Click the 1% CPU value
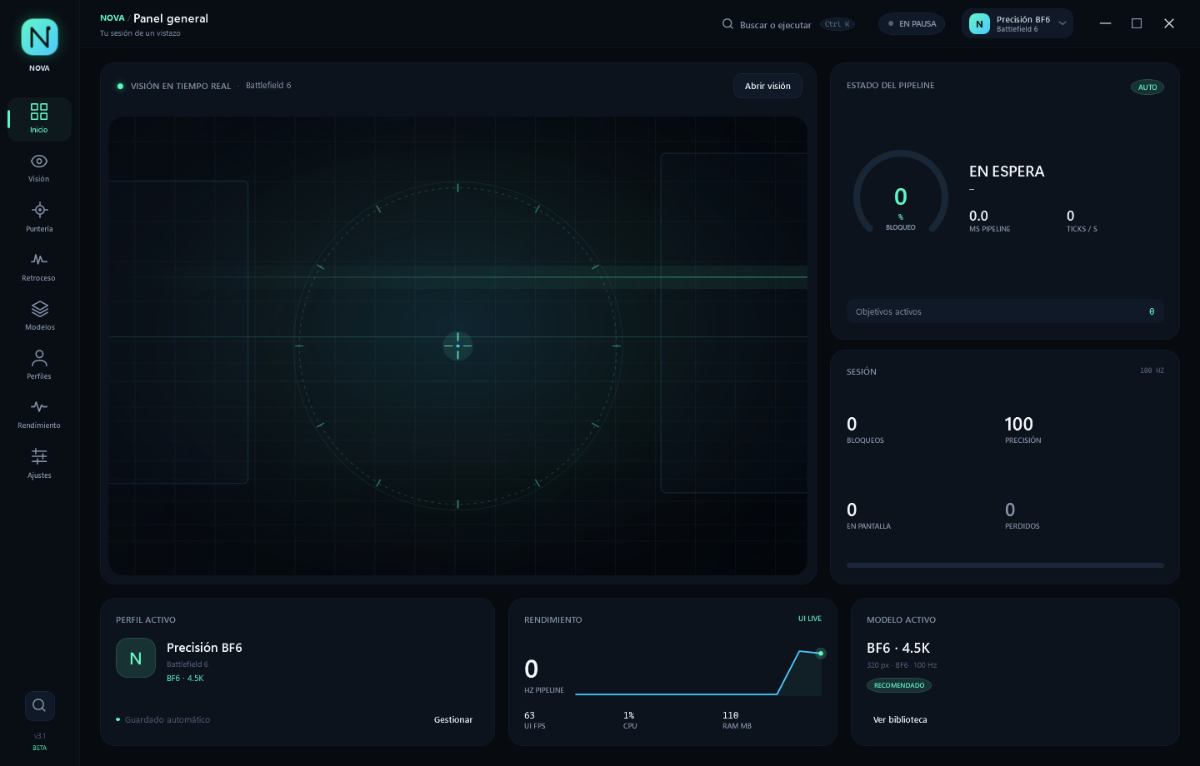 click(629, 715)
